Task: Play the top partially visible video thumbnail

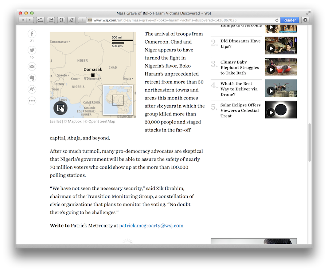Action: [x=281, y=29]
